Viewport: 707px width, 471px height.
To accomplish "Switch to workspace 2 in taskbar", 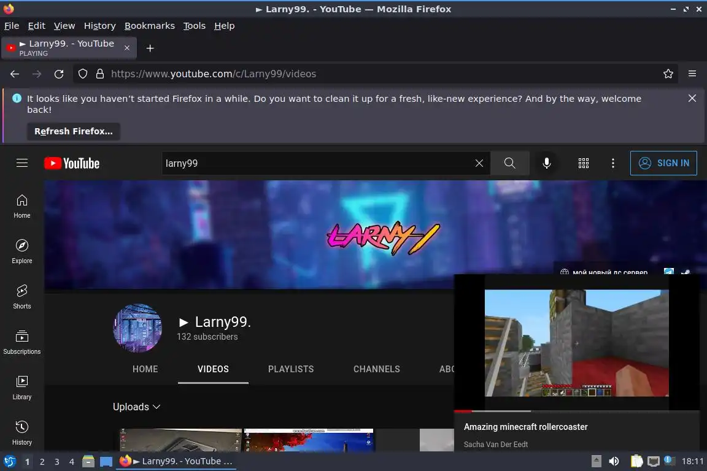I will point(42,462).
